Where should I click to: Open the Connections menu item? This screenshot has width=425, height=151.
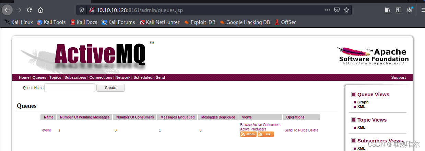pyautogui.click(x=101, y=77)
